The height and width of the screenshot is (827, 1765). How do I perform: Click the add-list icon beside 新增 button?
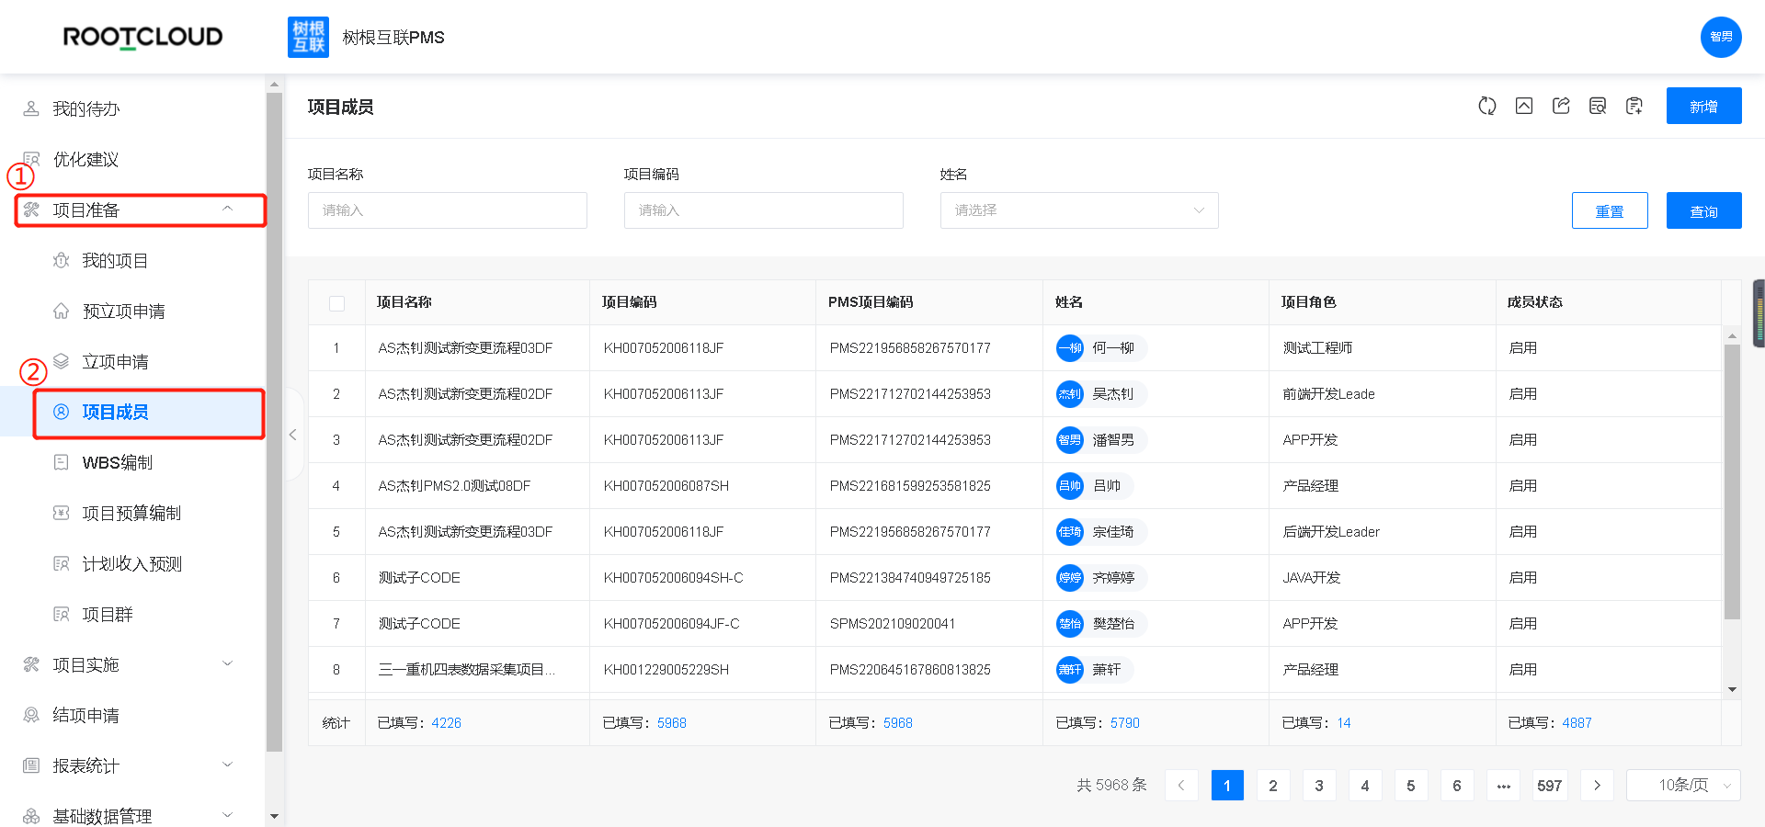click(1634, 106)
